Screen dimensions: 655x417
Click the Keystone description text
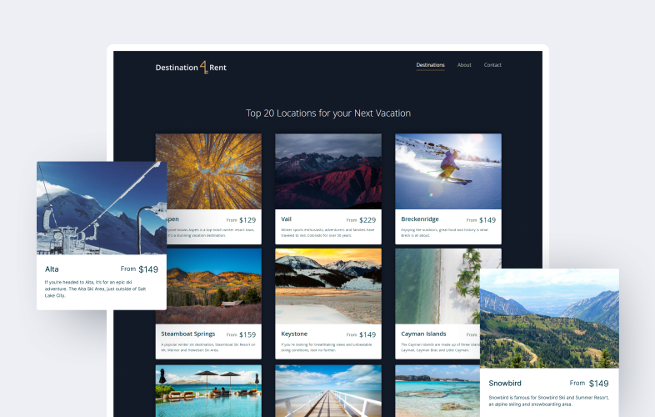pos(326,347)
